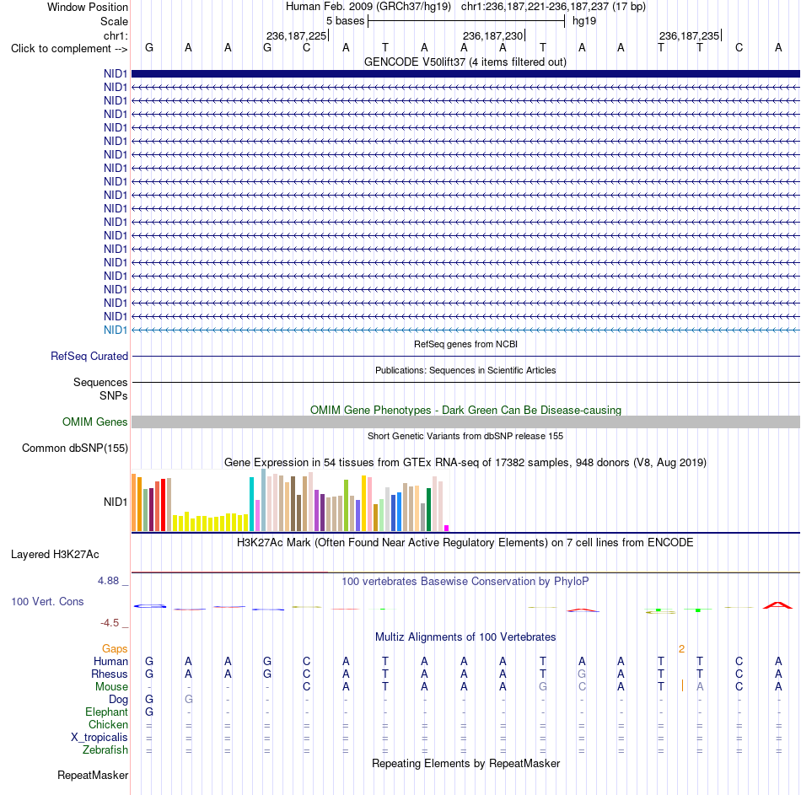Click the 'Mouse' alignment row label
801x795 pixels.
coord(111,687)
